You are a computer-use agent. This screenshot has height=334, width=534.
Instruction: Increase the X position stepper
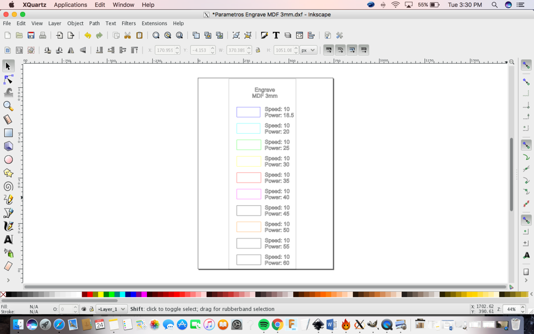pos(177,48)
